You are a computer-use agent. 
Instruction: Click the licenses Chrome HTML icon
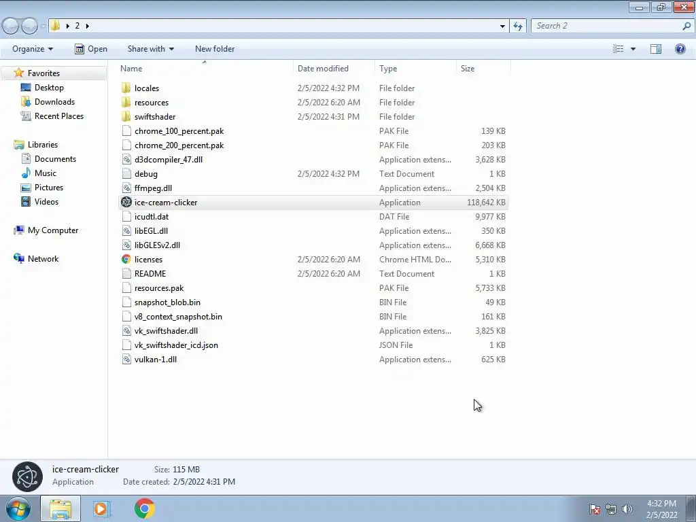pos(126,259)
